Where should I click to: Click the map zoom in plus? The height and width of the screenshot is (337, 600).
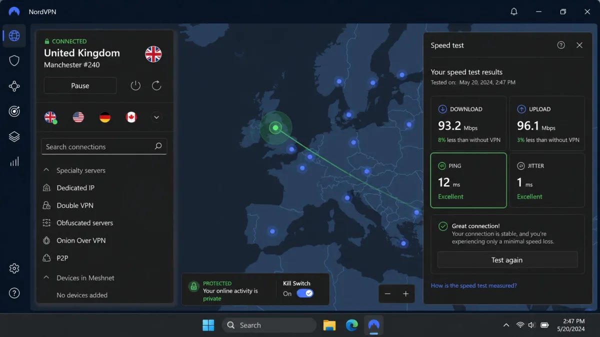pyautogui.click(x=405, y=294)
